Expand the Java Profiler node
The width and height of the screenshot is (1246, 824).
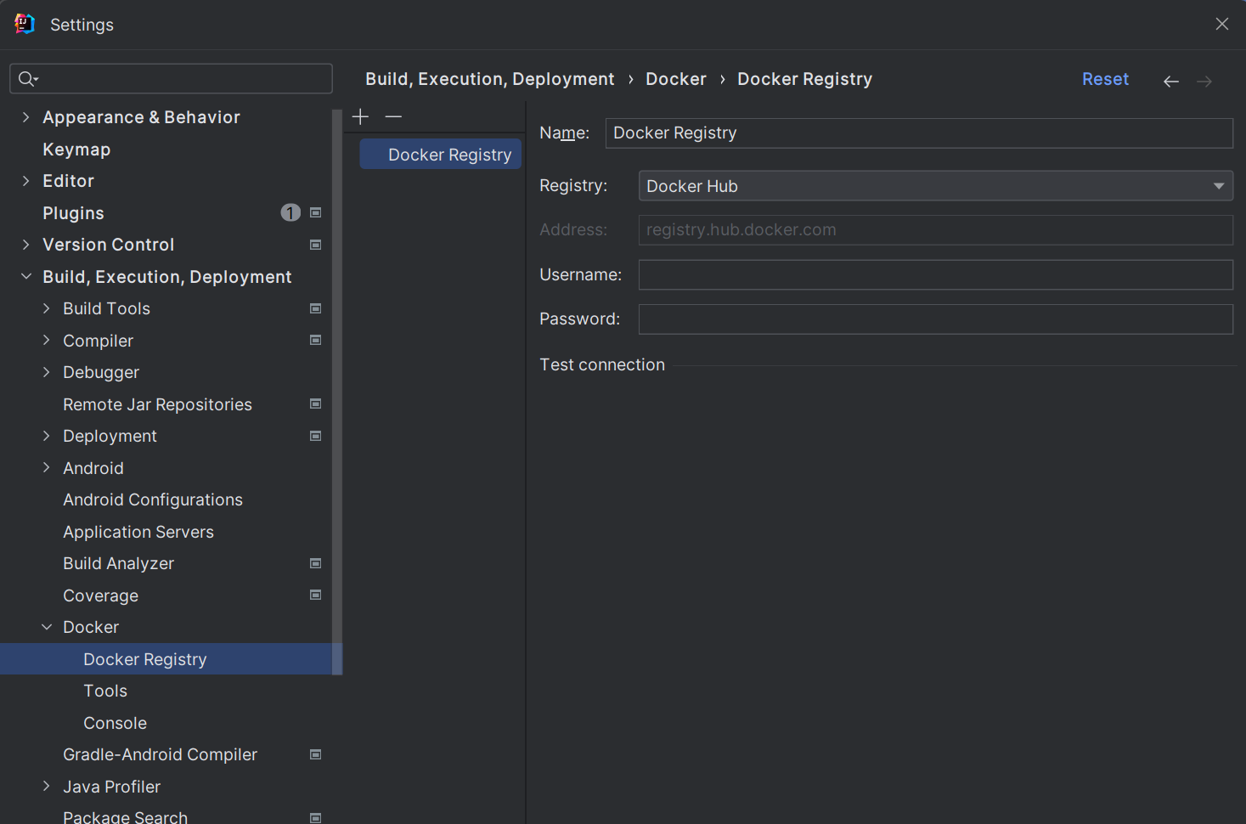[x=47, y=787]
